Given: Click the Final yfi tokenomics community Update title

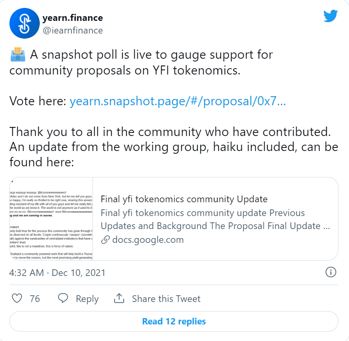Looking at the screenshot, I should coord(184,199).
